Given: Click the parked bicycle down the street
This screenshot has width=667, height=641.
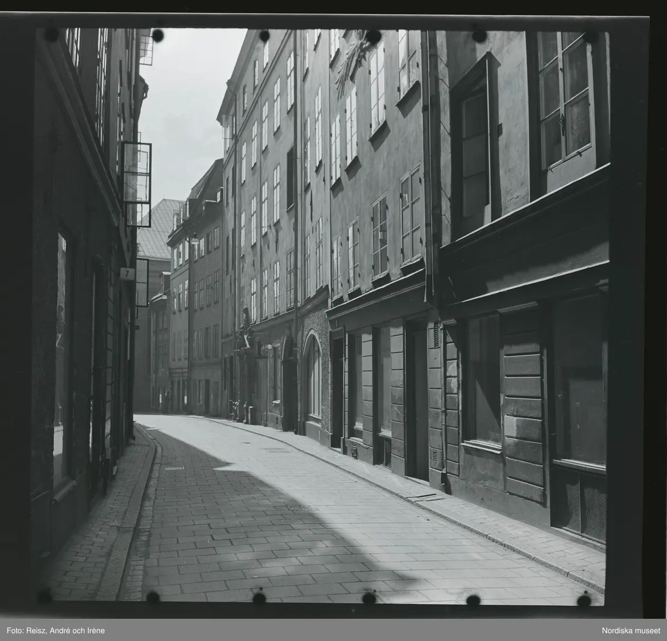Looking at the screenshot, I should (236, 410).
